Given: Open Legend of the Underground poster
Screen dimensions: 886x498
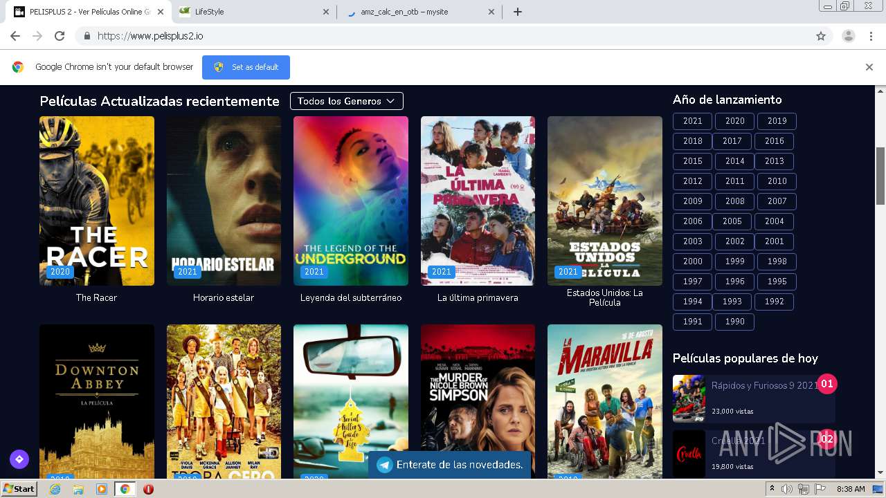Looking at the screenshot, I should point(351,201).
